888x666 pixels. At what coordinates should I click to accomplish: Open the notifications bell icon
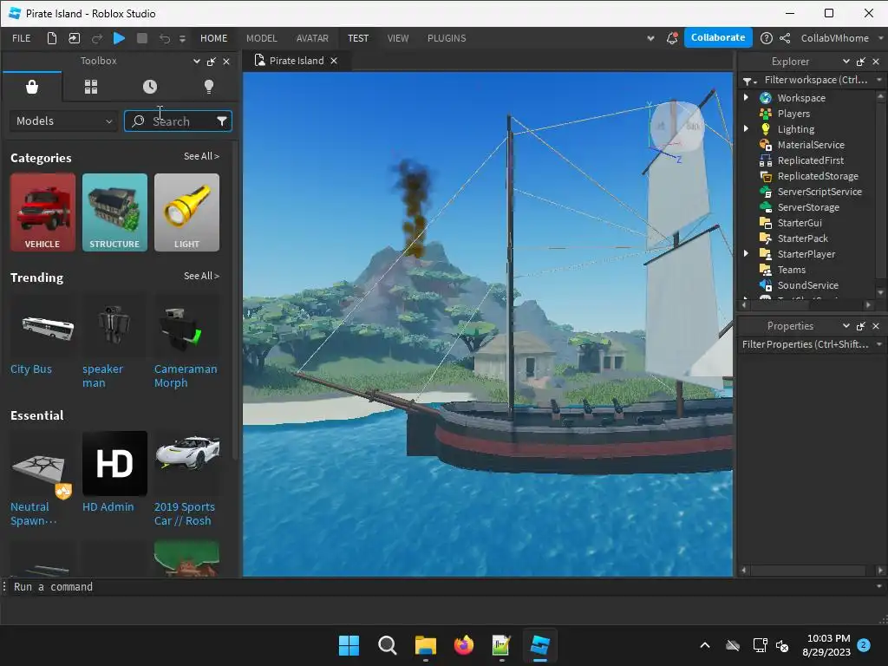click(672, 38)
